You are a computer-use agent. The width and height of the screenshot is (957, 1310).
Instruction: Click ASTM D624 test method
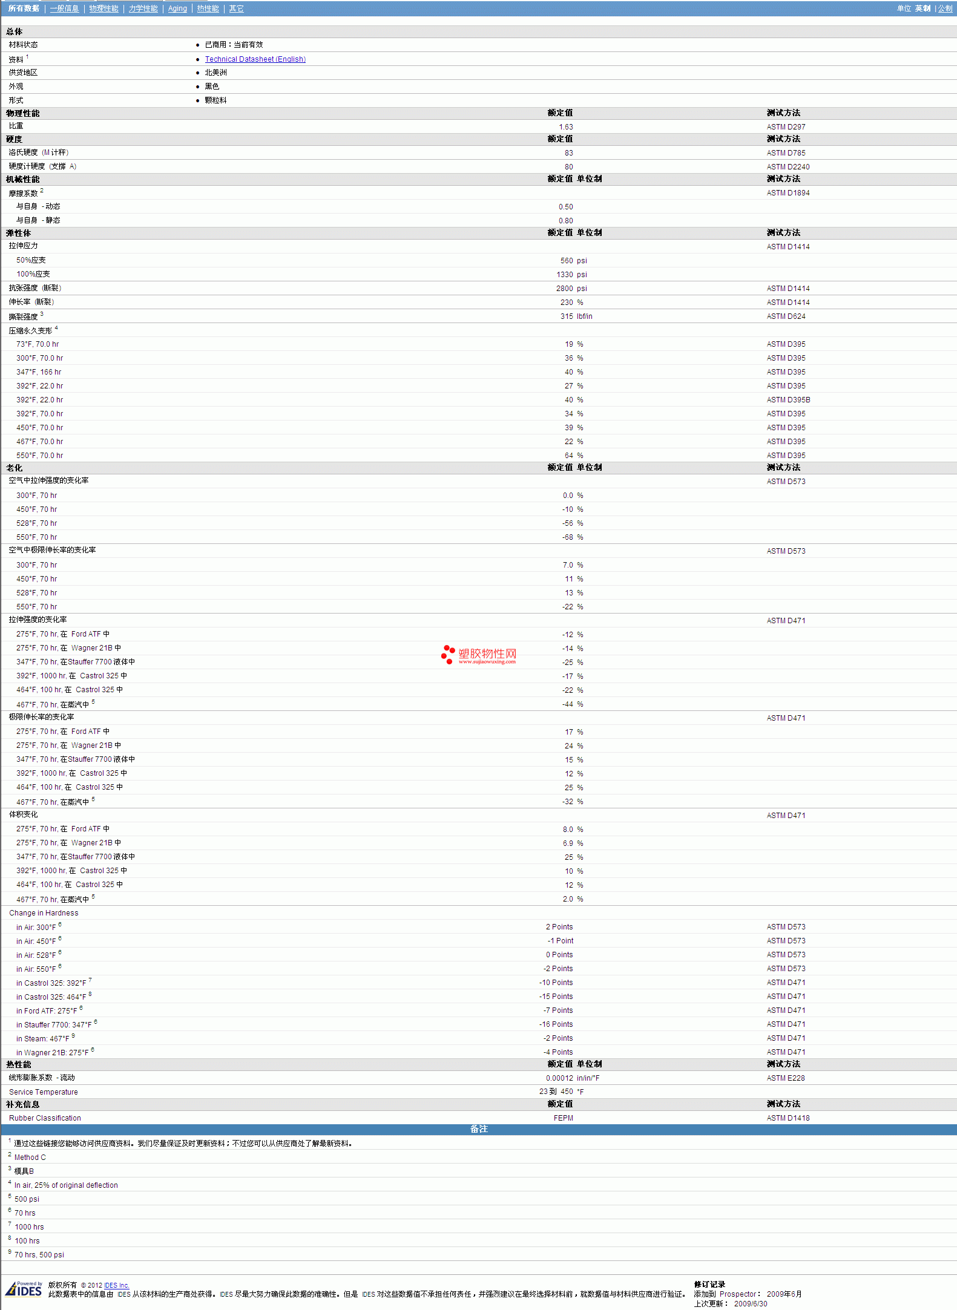pos(786,316)
